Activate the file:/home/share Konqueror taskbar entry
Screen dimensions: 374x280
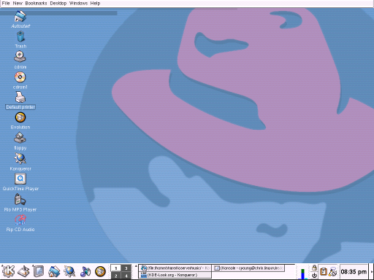click(x=175, y=268)
